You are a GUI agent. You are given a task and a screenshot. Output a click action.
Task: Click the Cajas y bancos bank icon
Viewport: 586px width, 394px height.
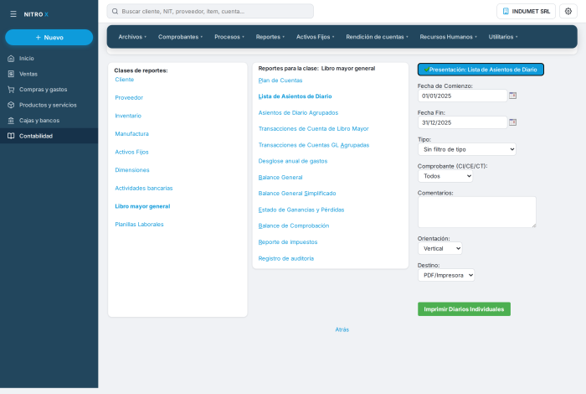[x=11, y=121]
